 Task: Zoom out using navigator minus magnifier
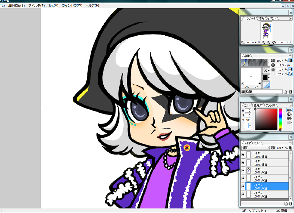(264, 43)
